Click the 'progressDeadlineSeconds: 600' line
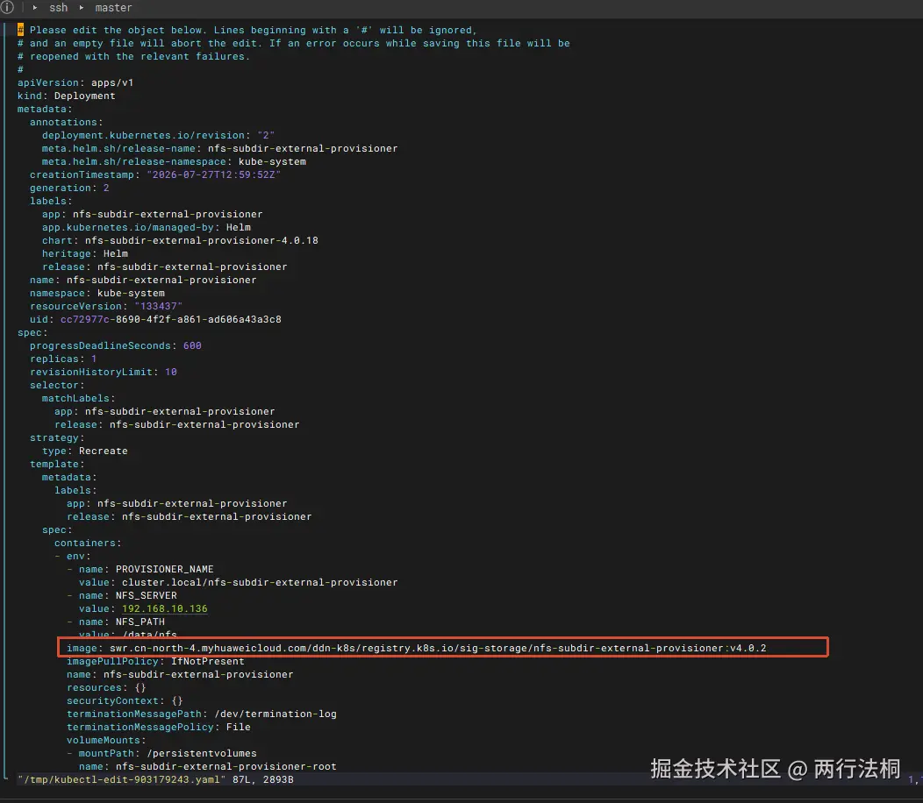 click(x=116, y=346)
